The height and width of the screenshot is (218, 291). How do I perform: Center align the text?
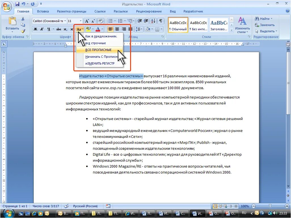click(x=117, y=29)
